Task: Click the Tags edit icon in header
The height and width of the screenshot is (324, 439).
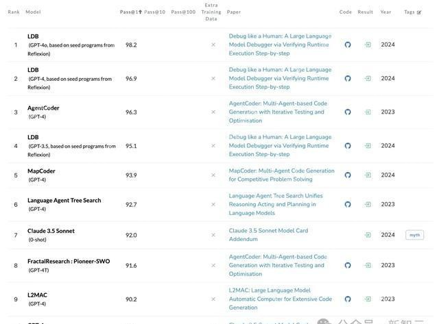Action: point(420,12)
